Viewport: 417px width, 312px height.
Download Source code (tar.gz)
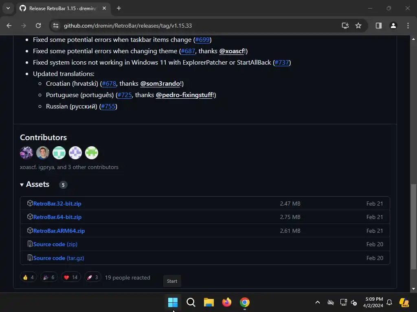tap(59, 258)
